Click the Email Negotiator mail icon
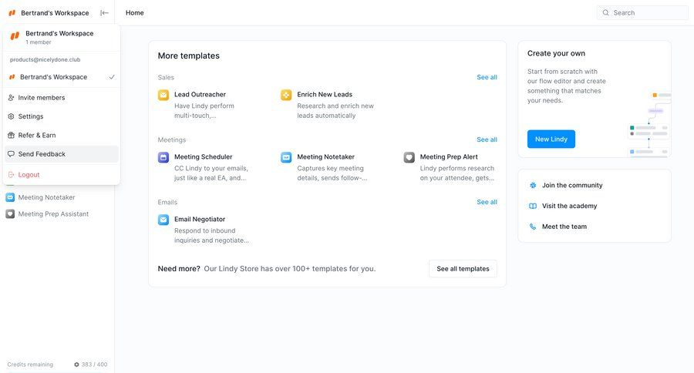The image size is (694, 373). pyautogui.click(x=163, y=220)
